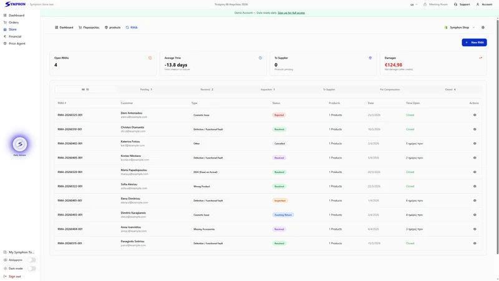Screen dimensions: 499x281
Task: Click Sign out in the sidebar
Action: click(12, 277)
